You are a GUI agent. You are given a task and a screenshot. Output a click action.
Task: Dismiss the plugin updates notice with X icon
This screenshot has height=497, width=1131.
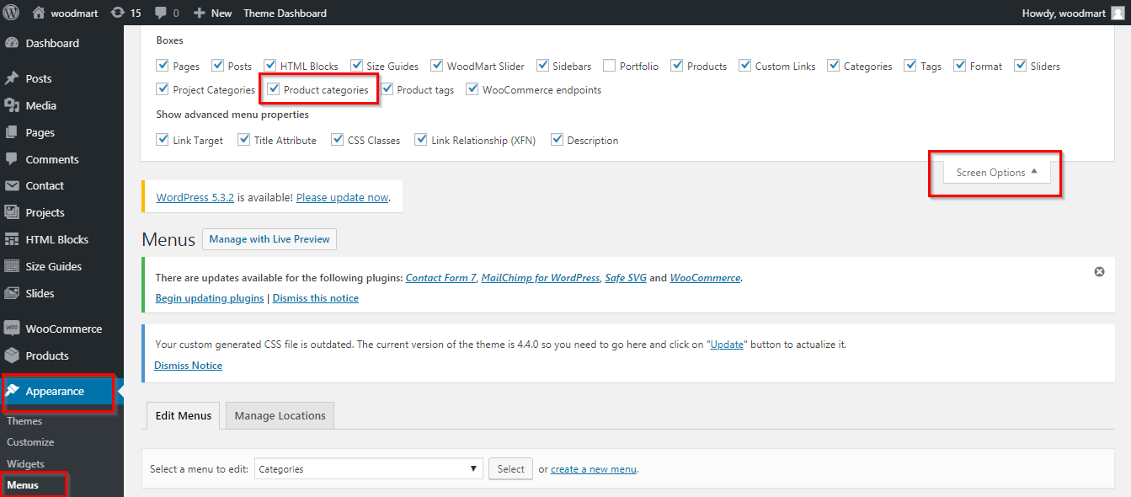pyautogui.click(x=1099, y=272)
